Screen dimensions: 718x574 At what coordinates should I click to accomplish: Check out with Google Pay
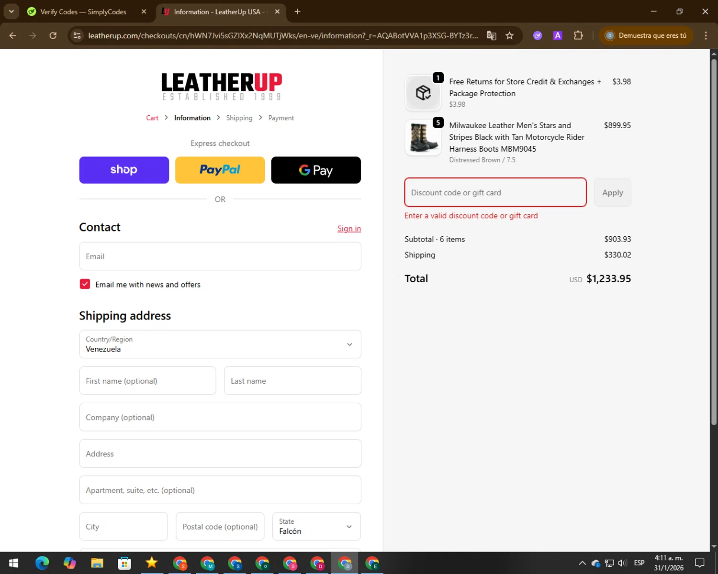tap(316, 170)
